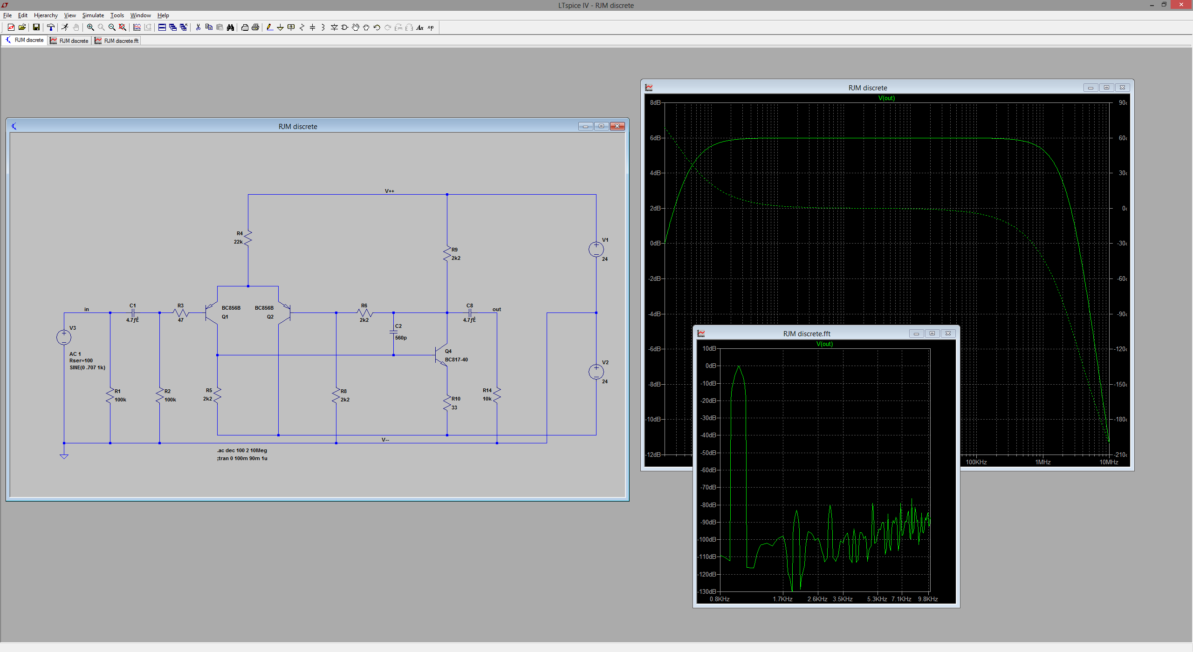Image resolution: width=1193 pixels, height=652 pixels.
Task: Click capacitor C2 560p
Action: [393, 332]
